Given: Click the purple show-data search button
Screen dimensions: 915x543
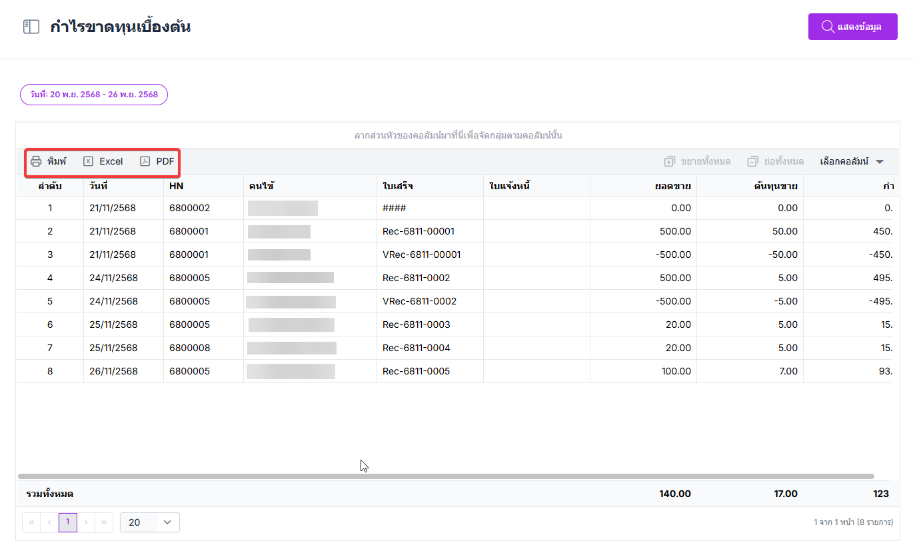Looking at the screenshot, I should 852,27.
